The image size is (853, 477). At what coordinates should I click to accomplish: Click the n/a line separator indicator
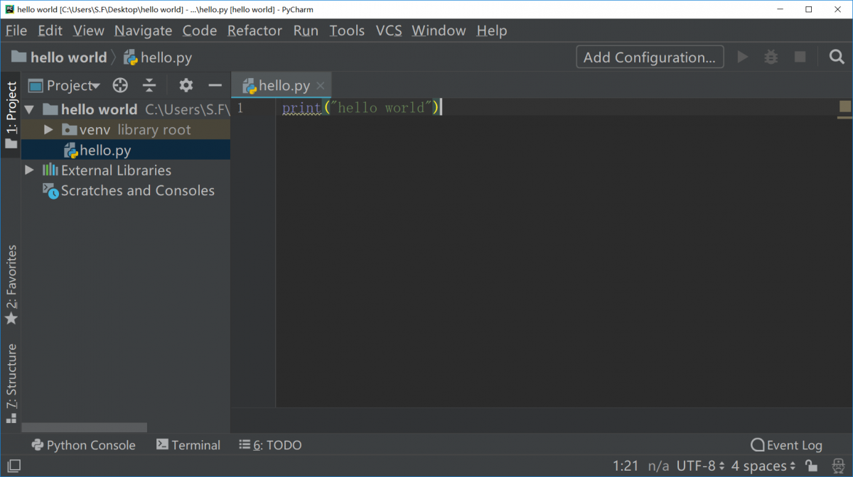pyautogui.click(x=659, y=466)
